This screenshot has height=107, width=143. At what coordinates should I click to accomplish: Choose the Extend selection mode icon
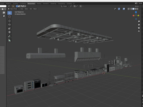(x=19, y=6)
